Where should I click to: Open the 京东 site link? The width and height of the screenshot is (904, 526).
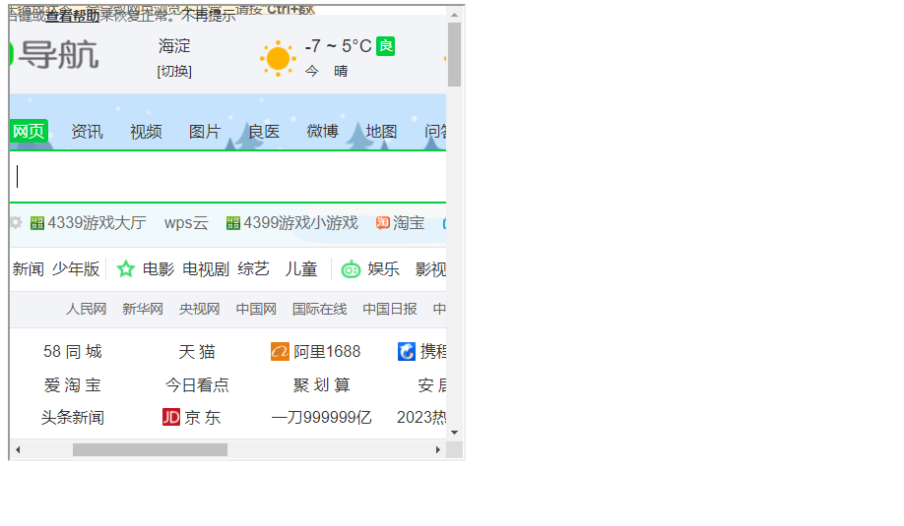pyautogui.click(x=202, y=417)
